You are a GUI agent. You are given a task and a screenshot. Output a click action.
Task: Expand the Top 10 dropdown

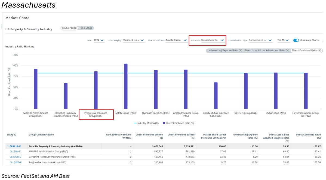click(283, 40)
